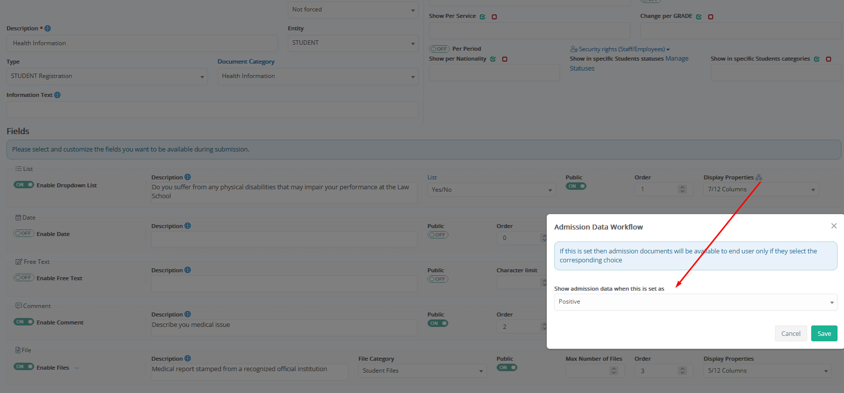The image size is (844, 393).
Task: Click the red clear icon for Change per GRADE
Action: [x=711, y=17]
